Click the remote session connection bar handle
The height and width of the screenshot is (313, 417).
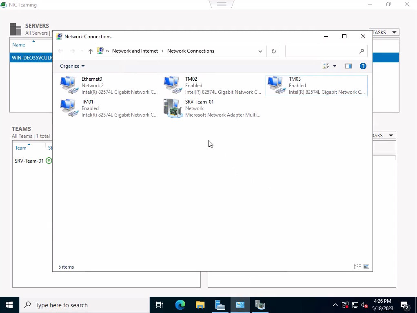[221, 4]
